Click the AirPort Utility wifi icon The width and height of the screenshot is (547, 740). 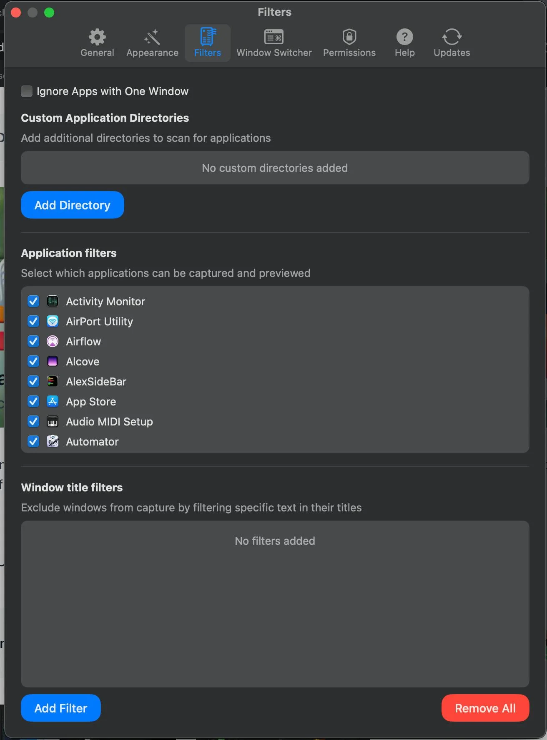coord(53,321)
